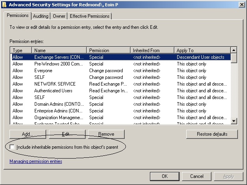Open Managing permission entries help link
Viewport: 247px width, 185px height.
coord(36,161)
